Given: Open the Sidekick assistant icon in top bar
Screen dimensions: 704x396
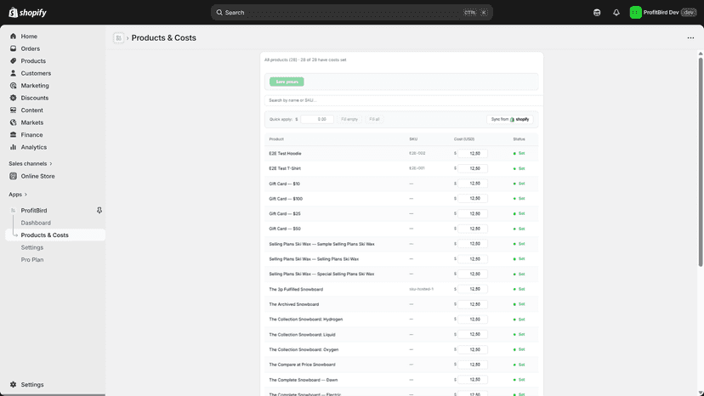Looking at the screenshot, I should pos(597,13).
